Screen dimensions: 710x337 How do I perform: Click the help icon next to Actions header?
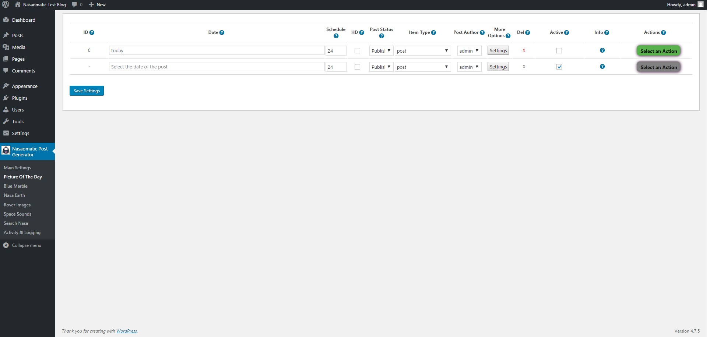click(663, 33)
